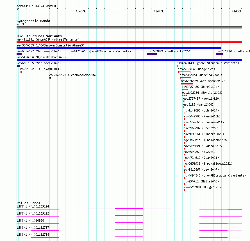Click the RefSeq Genes track title

tap(28, 203)
